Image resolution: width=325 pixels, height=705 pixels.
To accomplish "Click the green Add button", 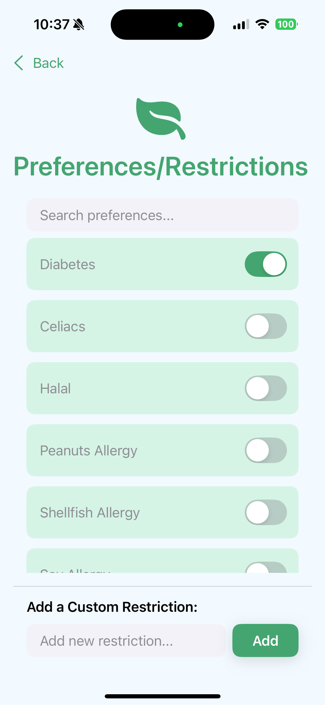I will coord(265,640).
